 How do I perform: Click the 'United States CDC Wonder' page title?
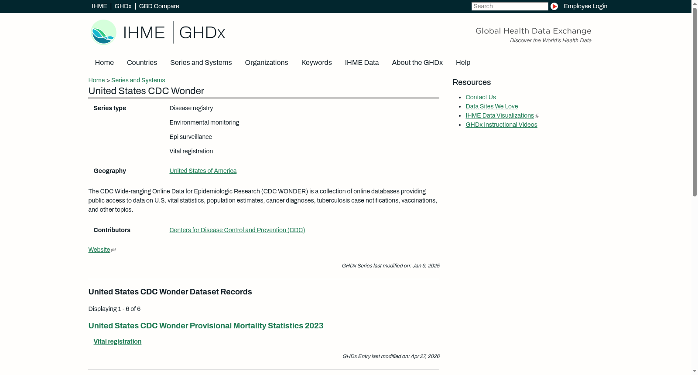146,91
